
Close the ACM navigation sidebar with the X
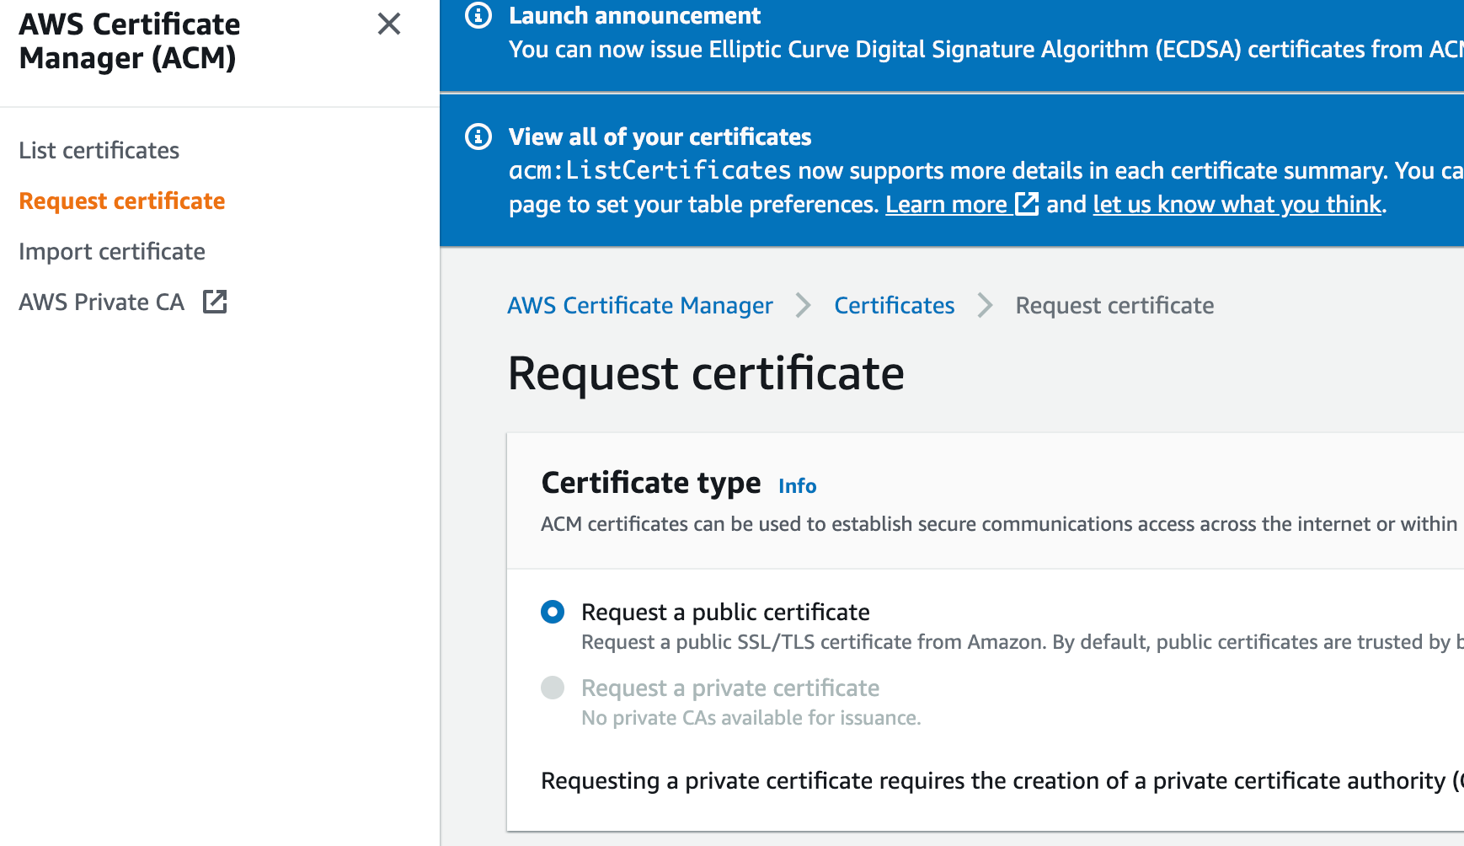(x=388, y=24)
